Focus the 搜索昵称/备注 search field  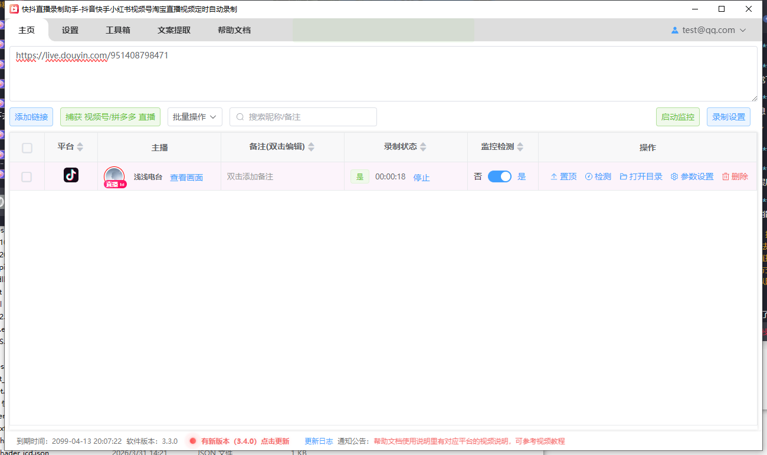303,117
